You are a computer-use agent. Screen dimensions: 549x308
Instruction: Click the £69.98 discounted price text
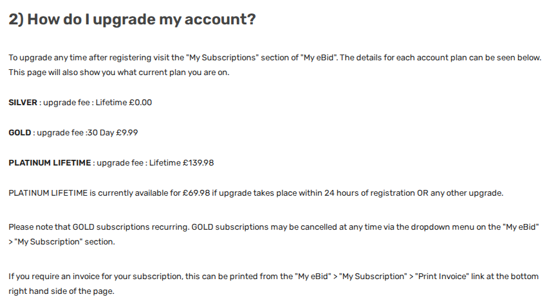pyautogui.click(x=196, y=193)
